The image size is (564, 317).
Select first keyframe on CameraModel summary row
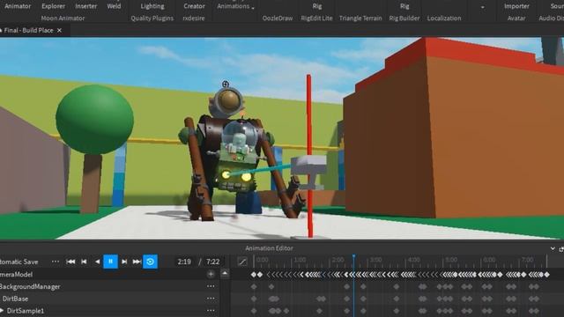pyautogui.click(x=254, y=275)
